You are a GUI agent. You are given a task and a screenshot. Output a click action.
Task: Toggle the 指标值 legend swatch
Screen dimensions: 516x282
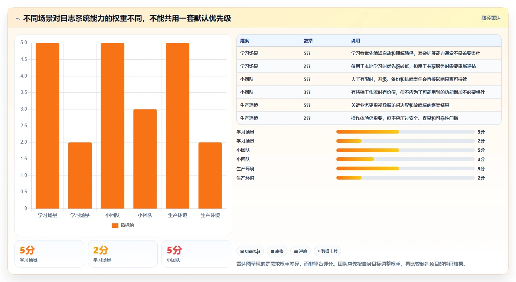coord(115,225)
